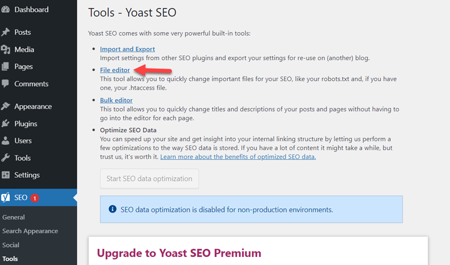Click the Pages document icon

point(5,66)
